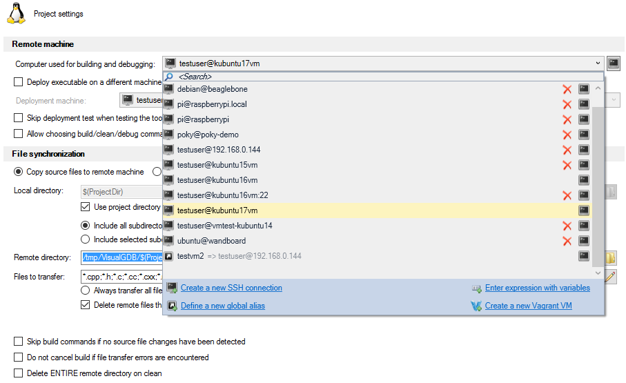Open SSH terminal for pi@raspberrypi row
Viewport: 626px width, 383px height.
coord(584,119)
